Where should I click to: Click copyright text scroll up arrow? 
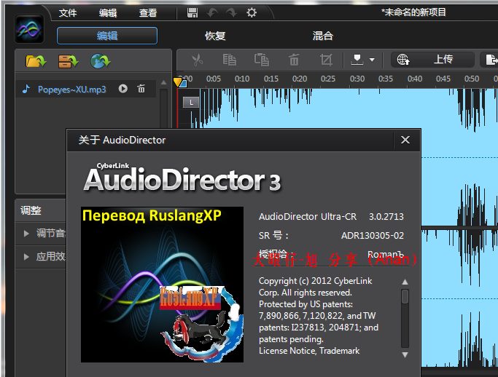[405, 282]
